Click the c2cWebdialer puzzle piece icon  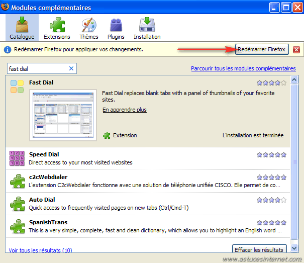click(x=18, y=182)
